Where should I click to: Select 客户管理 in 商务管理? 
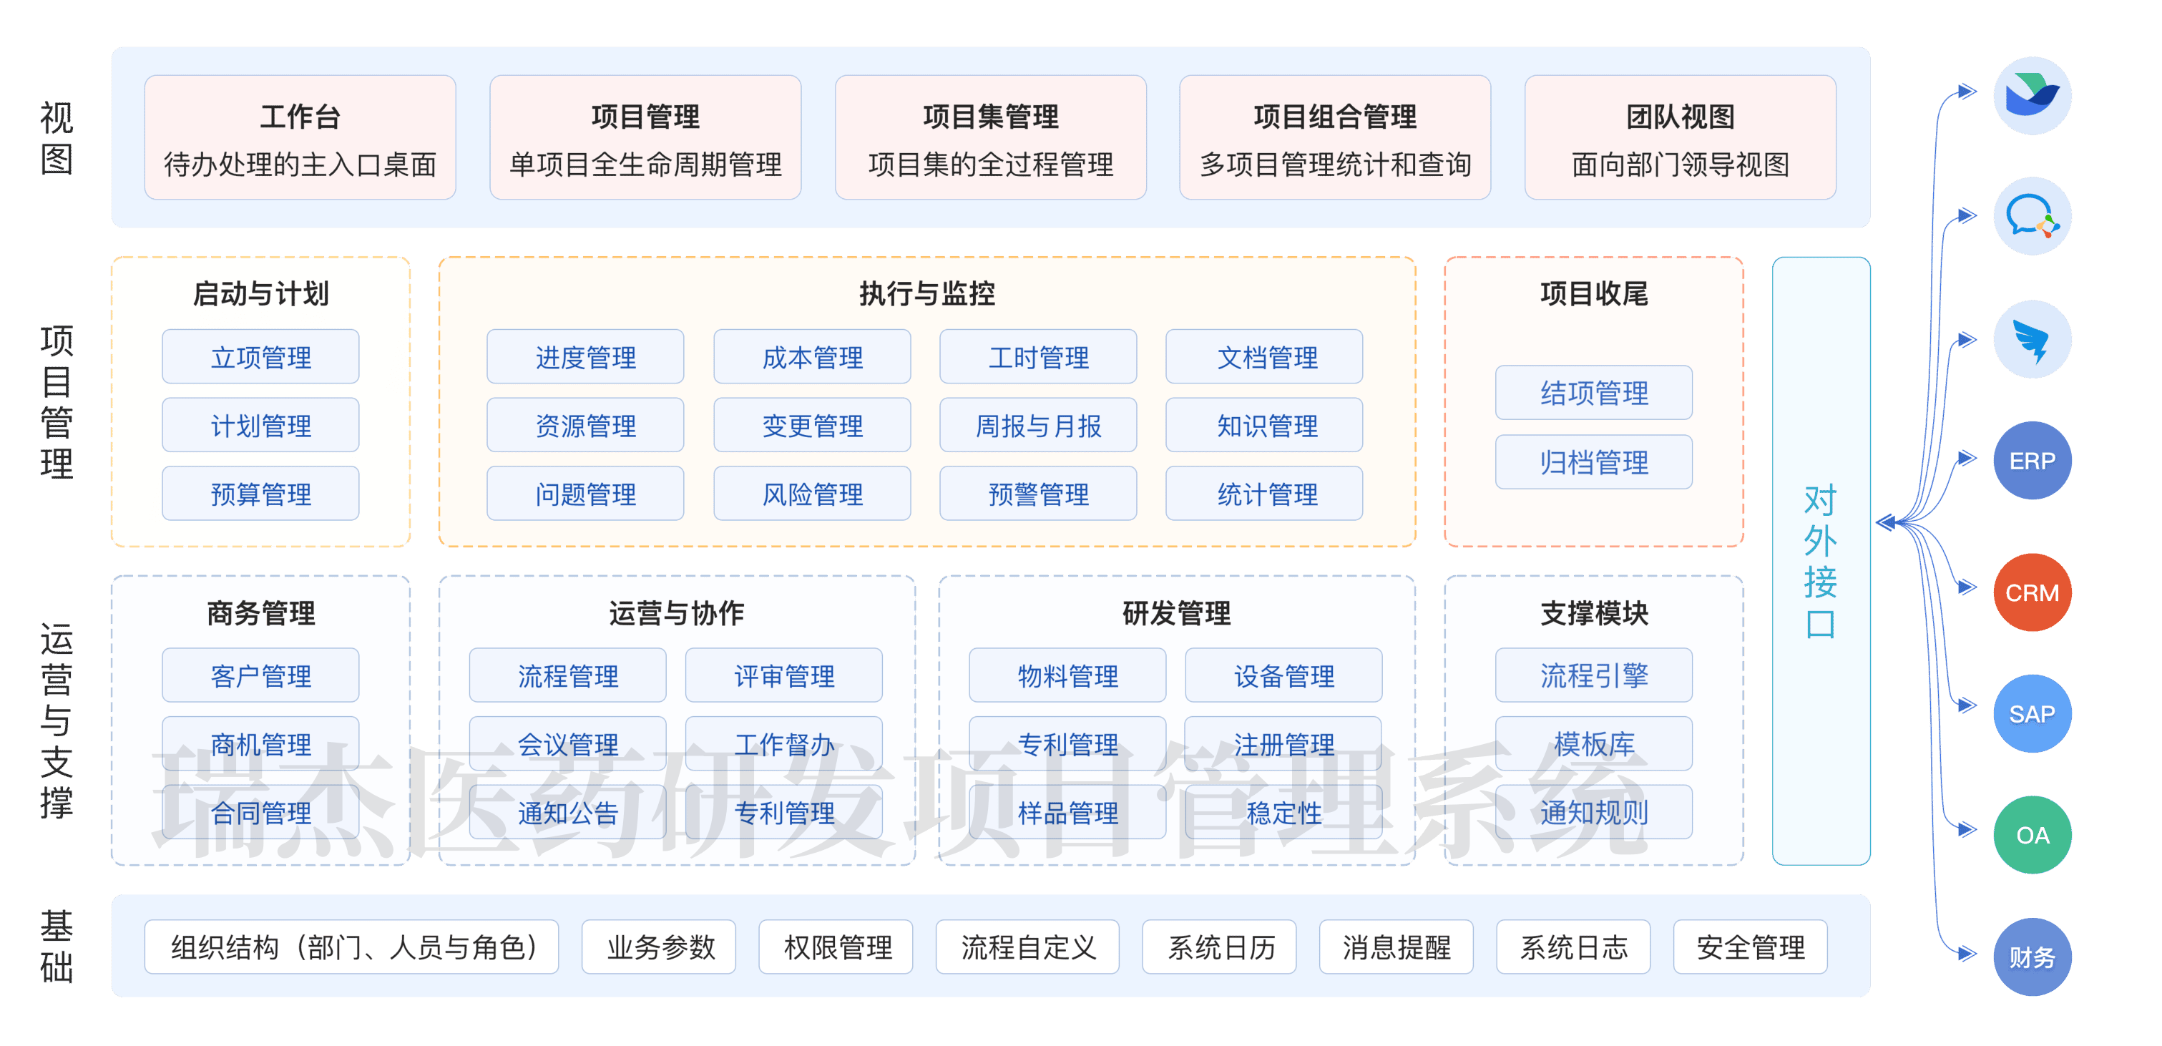coord(261,675)
